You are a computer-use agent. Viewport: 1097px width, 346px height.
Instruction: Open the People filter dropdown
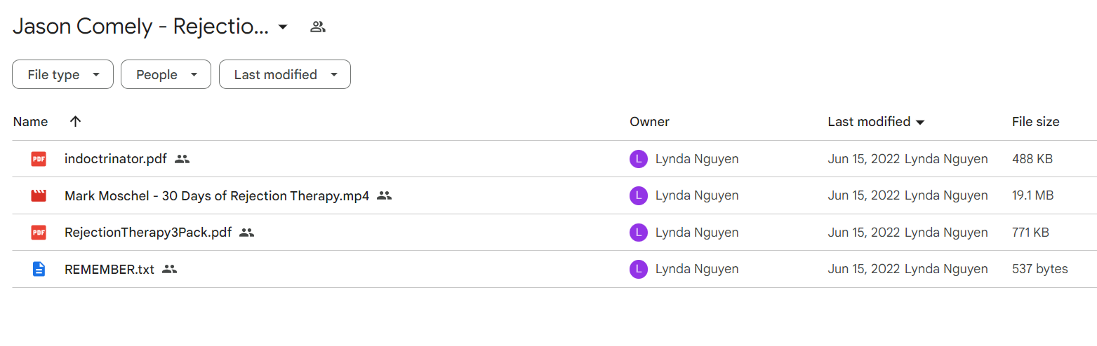166,74
